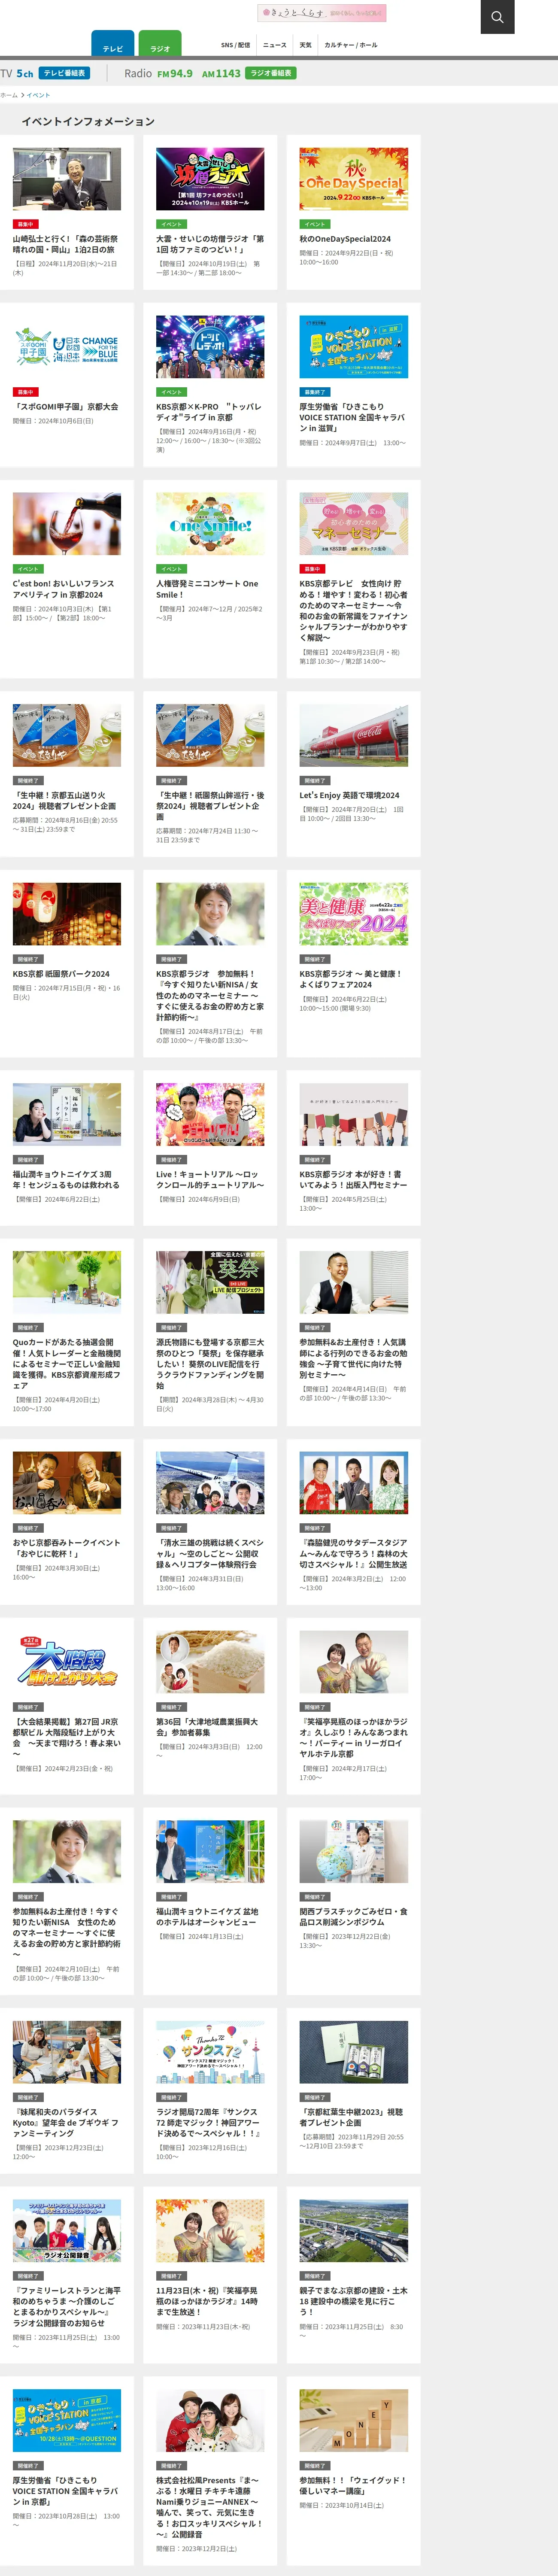Go to ホーム breadcrumb link
The width and height of the screenshot is (558, 2576).
(9, 95)
